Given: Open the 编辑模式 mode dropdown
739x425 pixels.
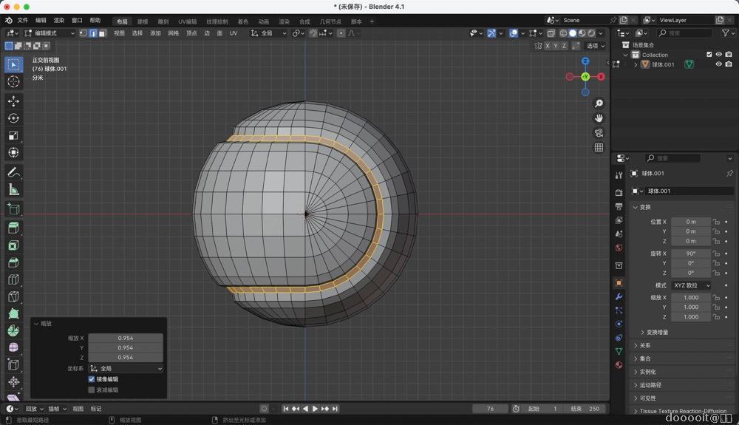Looking at the screenshot, I should click(50, 33).
